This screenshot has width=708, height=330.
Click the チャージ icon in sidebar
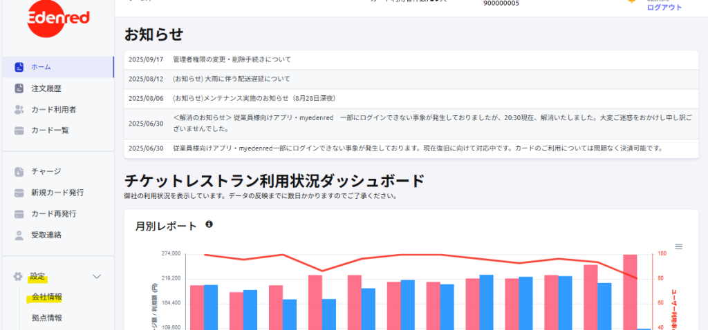(19, 172)
